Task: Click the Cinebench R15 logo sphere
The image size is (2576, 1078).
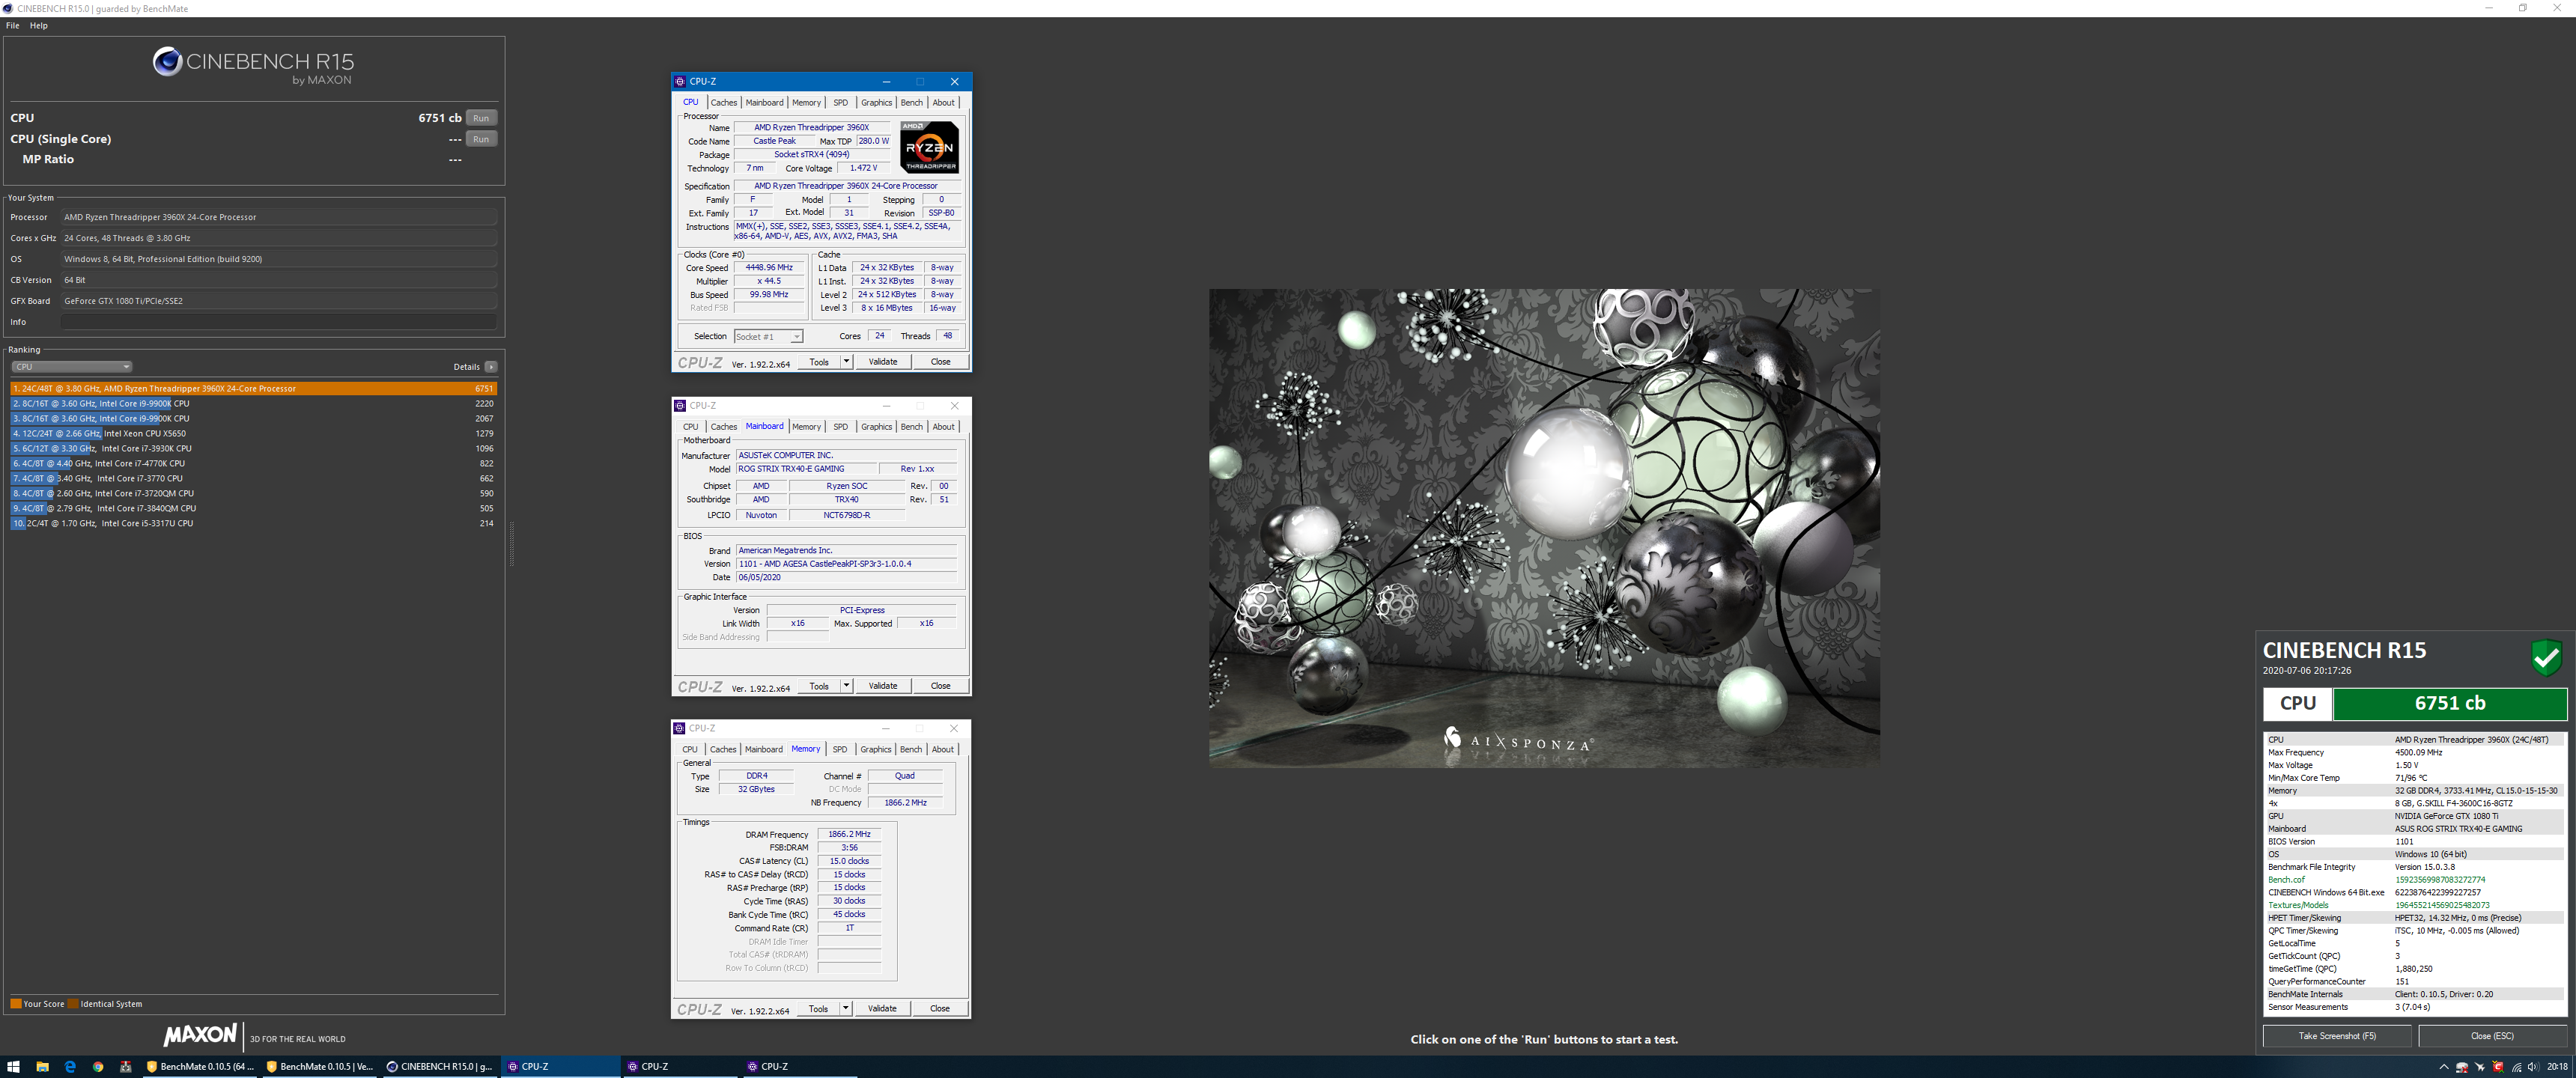Action: [x=167, y=62]
